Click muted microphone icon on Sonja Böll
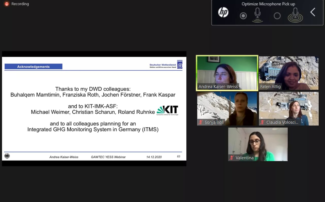325x202 pixels. coord(201,122)
